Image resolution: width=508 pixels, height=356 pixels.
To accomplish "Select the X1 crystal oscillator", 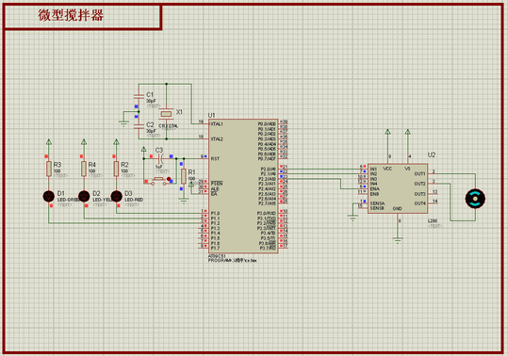I will 166,114.
